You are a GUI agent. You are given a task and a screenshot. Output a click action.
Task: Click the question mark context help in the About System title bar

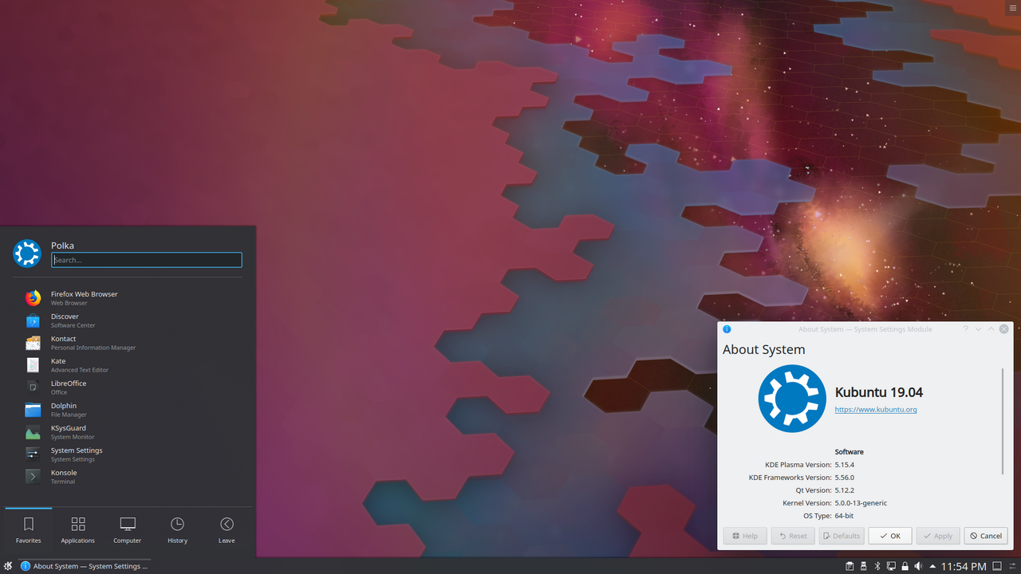[x=965, y=329]
